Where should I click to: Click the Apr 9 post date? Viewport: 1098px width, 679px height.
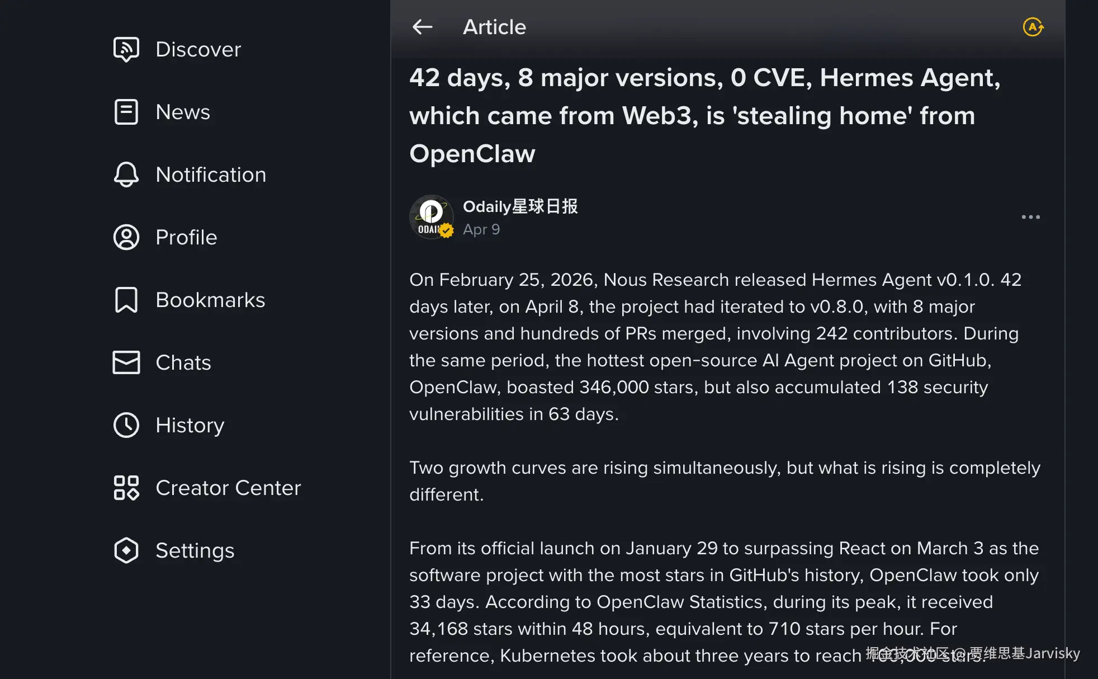click(x=481, y=229)
